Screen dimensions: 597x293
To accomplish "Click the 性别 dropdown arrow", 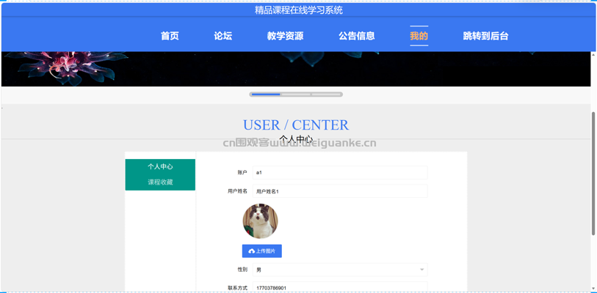I will tap(421, 270).
